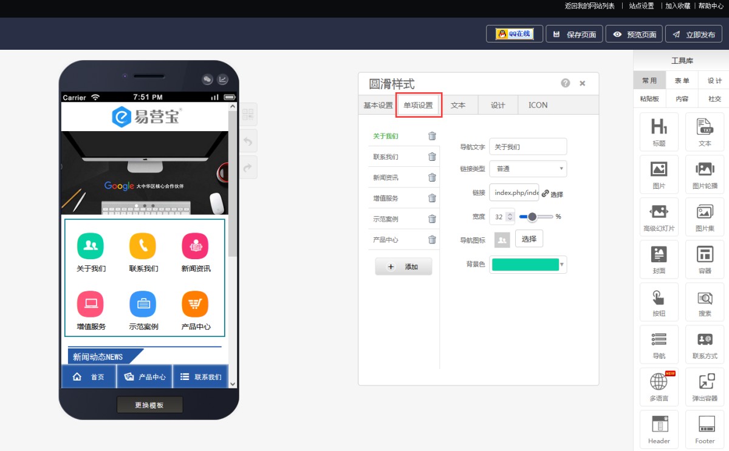Open 站点设置 link

[642, 6]
